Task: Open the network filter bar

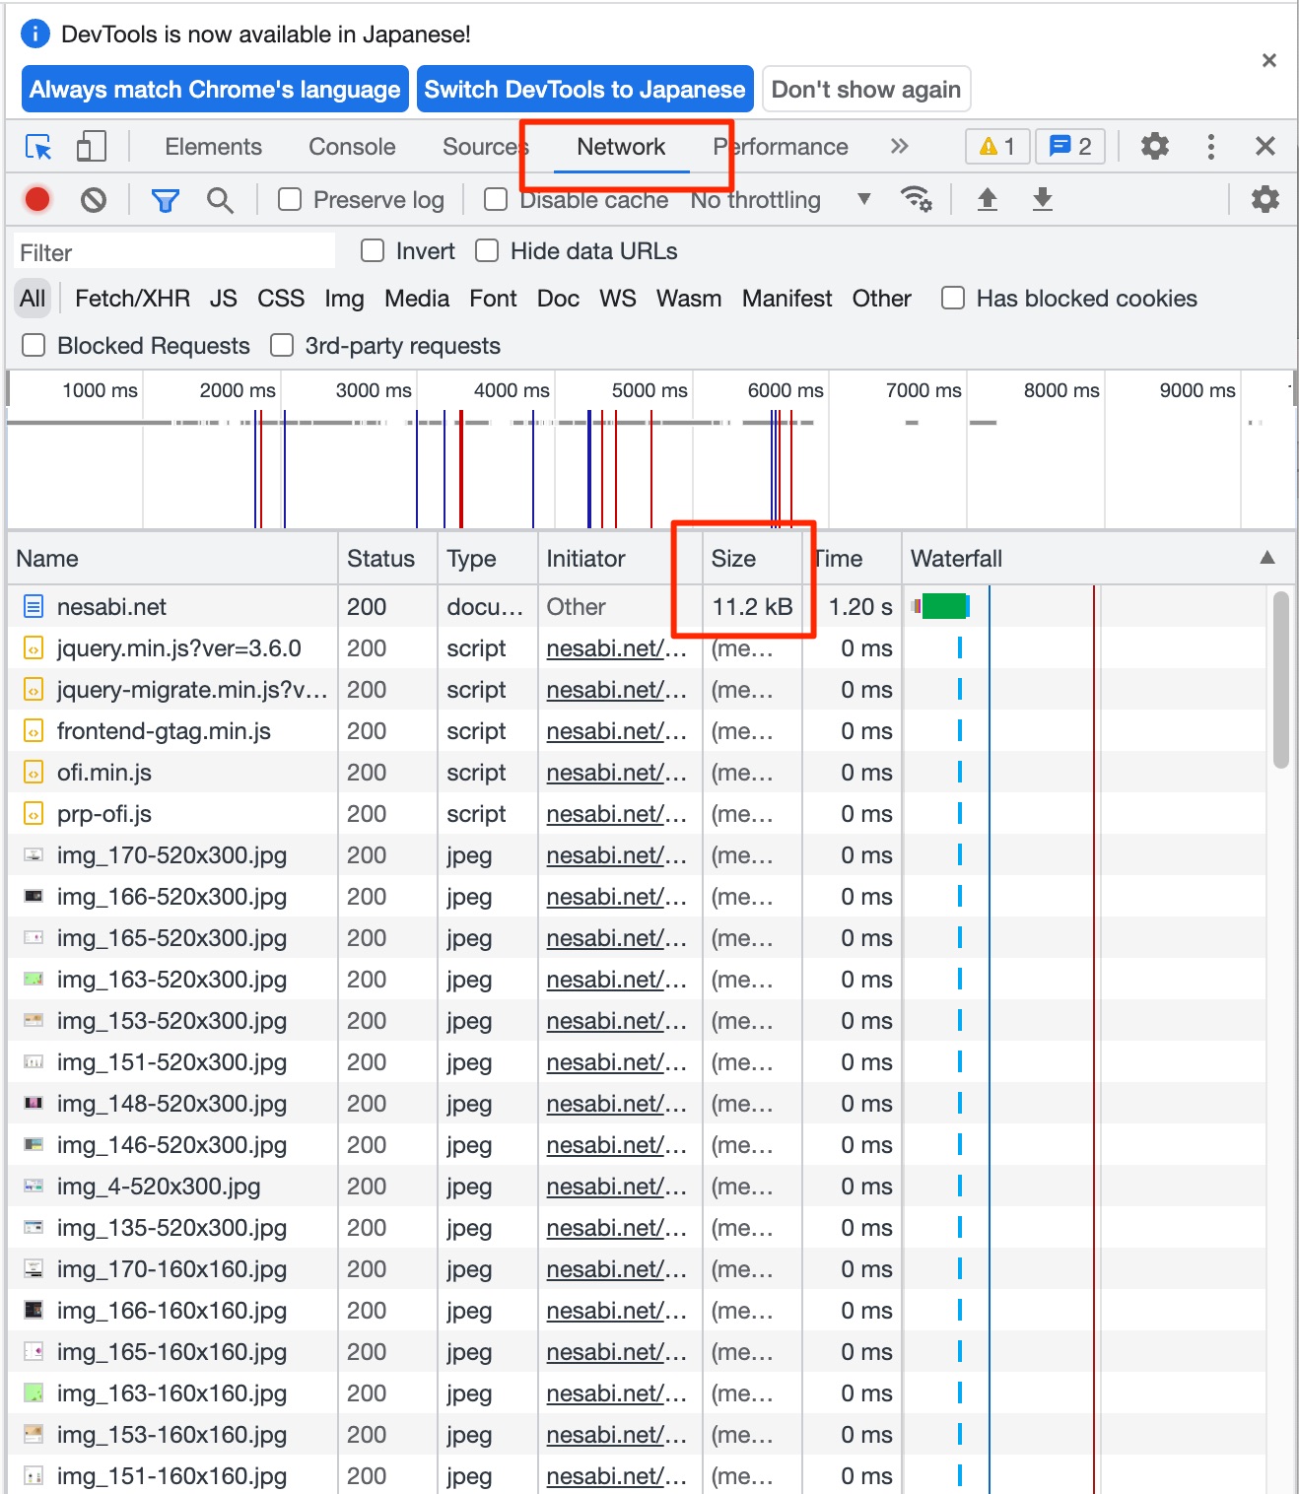Action: [x=165, y=199]
